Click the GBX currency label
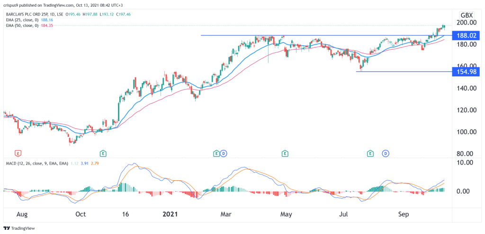Image resolution: width=485 pixels, height=234 pixels. click(467, 14)
